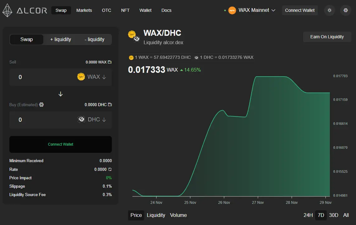Open OTC in top navigation

107,10
